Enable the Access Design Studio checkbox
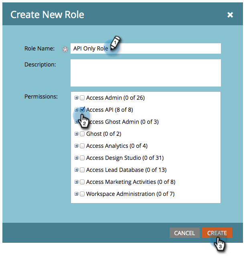Screen dimensions: 245x256 click(x=82, y=158)
